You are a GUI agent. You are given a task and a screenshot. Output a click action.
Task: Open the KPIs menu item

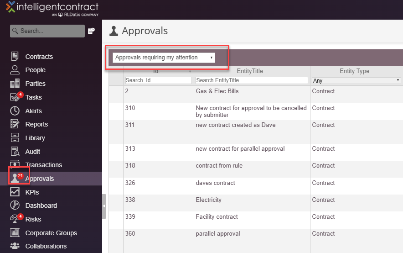32,192
